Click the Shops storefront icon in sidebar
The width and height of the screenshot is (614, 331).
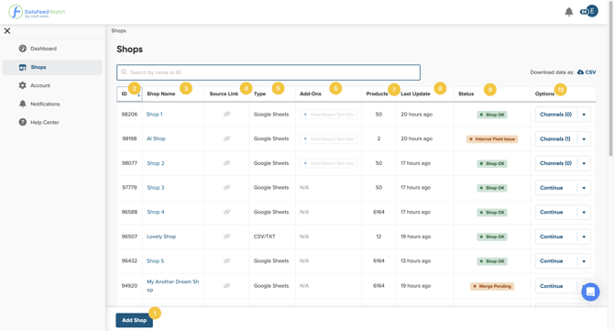point(23,67)
